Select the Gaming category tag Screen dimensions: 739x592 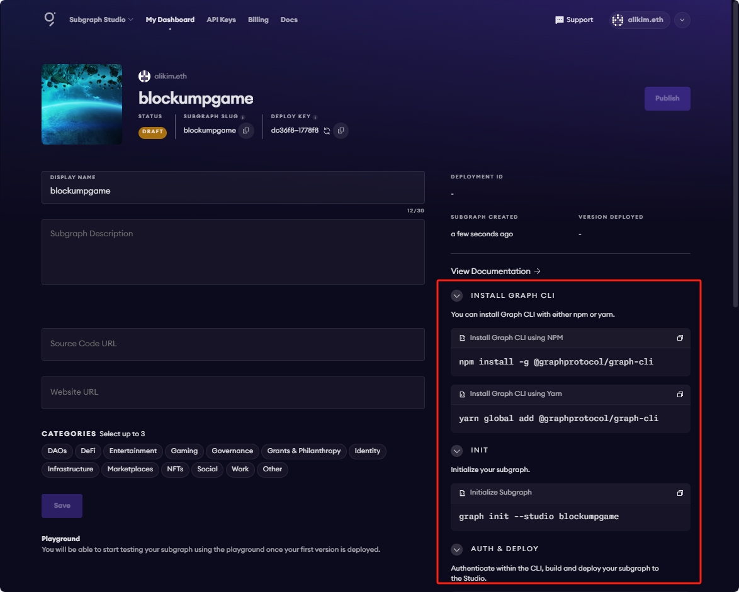184,451
